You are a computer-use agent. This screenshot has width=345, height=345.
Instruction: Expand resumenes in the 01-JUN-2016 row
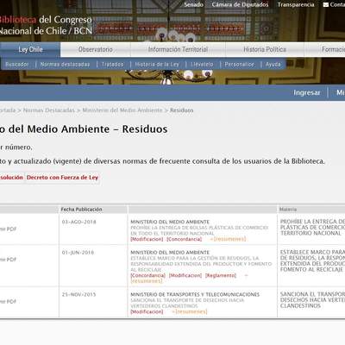coord(147,281)
